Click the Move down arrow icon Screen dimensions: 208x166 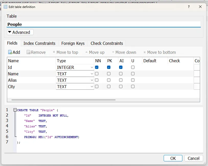click(x=113, y=52)
